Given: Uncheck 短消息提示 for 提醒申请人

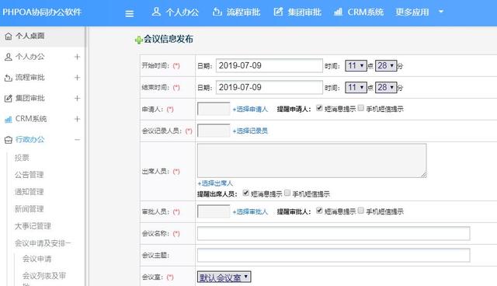Looking at the screenshot, I should coord(319,108).
